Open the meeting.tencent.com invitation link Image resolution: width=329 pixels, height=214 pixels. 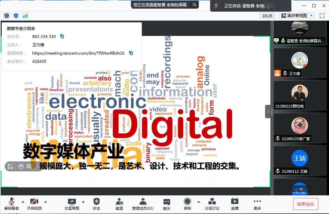click(x=78, y=53)
